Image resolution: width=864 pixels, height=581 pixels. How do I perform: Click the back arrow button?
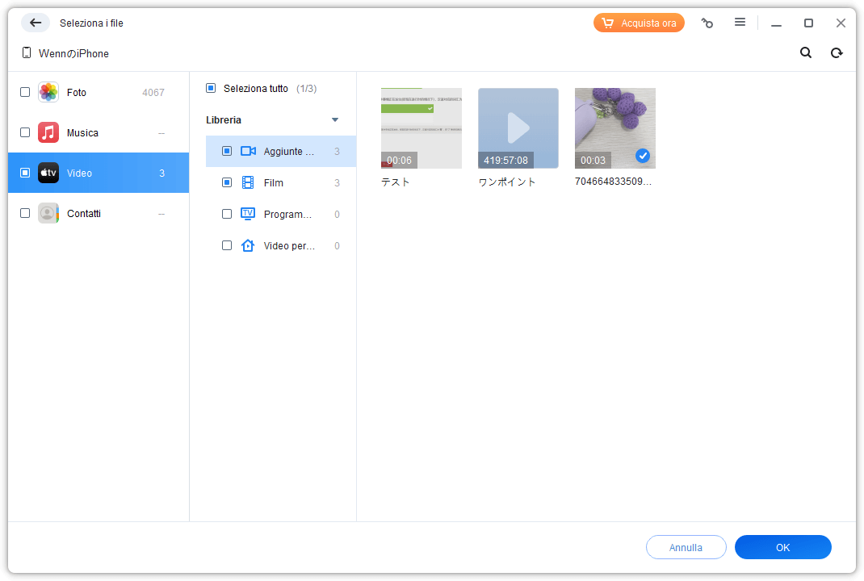36,23
